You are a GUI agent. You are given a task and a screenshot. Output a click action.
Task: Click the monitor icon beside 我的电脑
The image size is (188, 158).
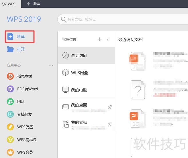[65, 90]
